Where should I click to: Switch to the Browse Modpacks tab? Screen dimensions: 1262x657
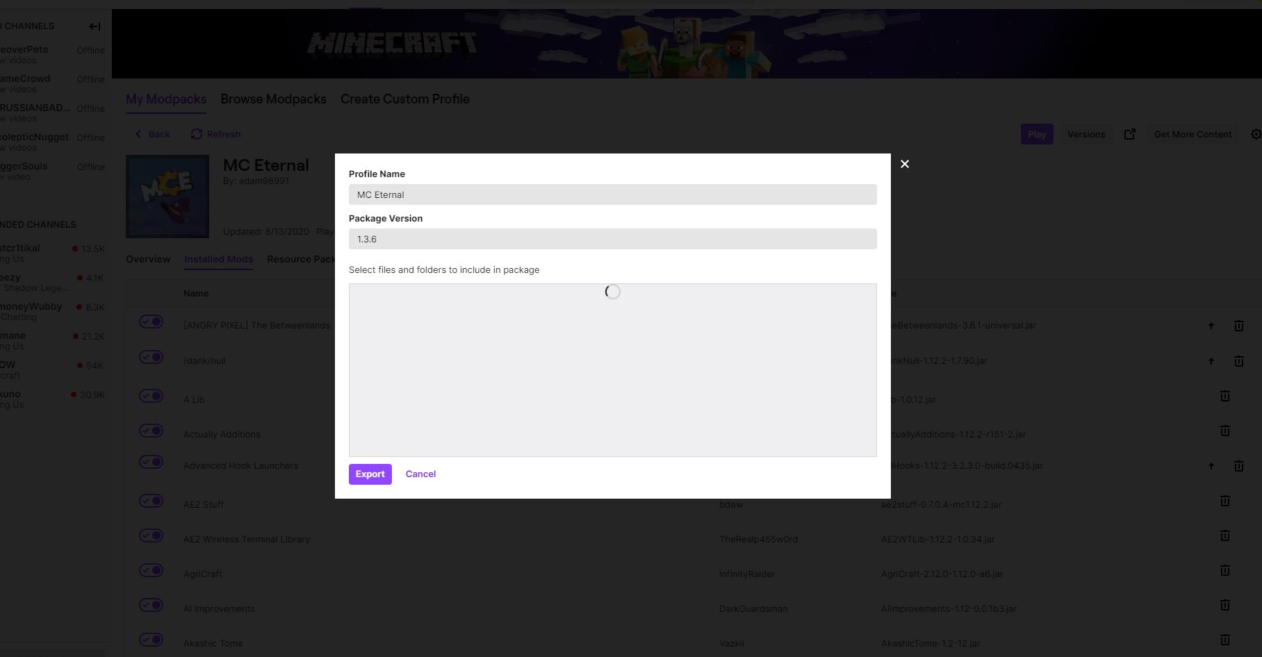click(x=273, y=99)
